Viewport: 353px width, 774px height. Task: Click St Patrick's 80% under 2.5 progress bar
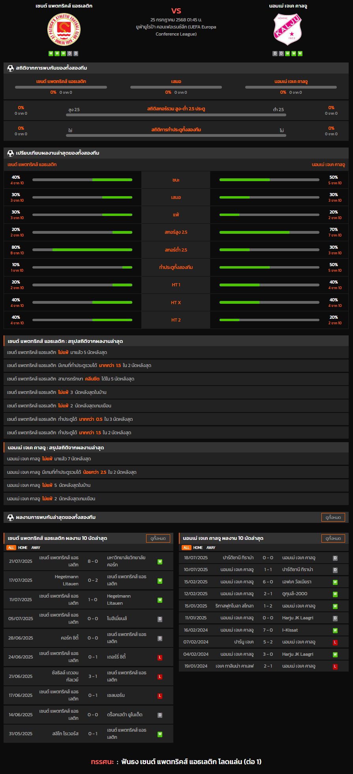point(82,250)
